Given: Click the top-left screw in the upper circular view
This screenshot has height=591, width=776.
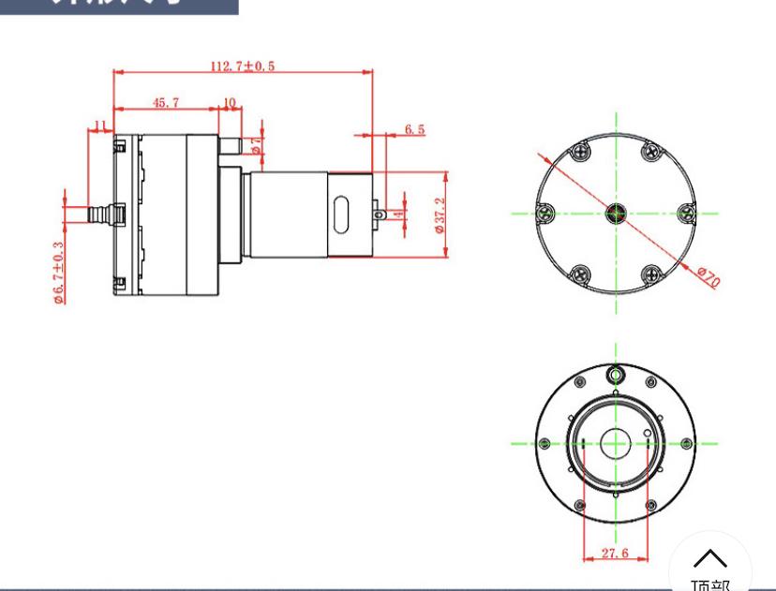Looking at the screenshot, I should [581, 150].
